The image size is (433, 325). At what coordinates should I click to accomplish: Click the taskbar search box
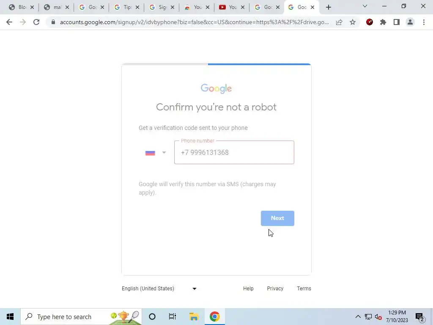tap(81, 317)
